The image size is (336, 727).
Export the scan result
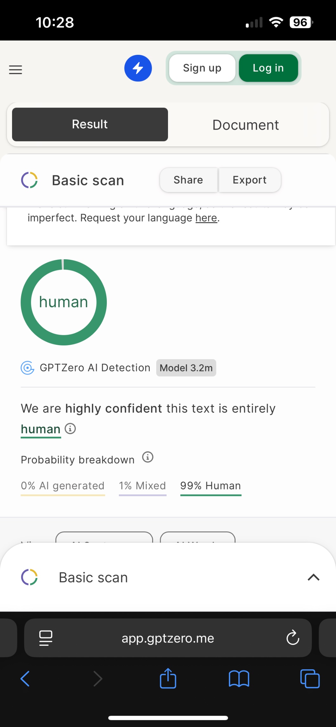249,180
